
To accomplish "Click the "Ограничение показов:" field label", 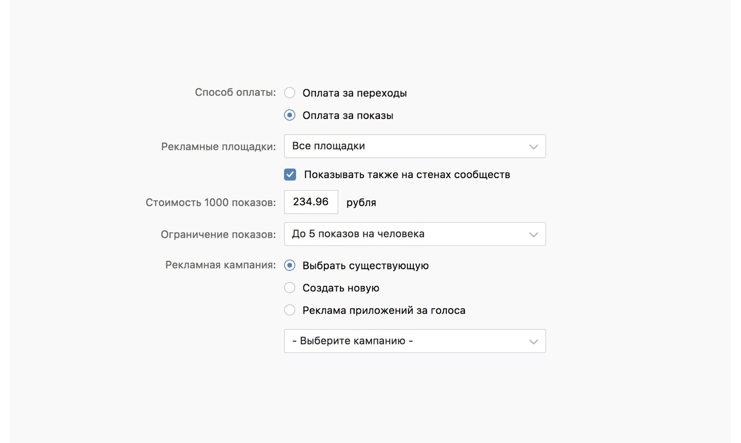I will [218, 235].
